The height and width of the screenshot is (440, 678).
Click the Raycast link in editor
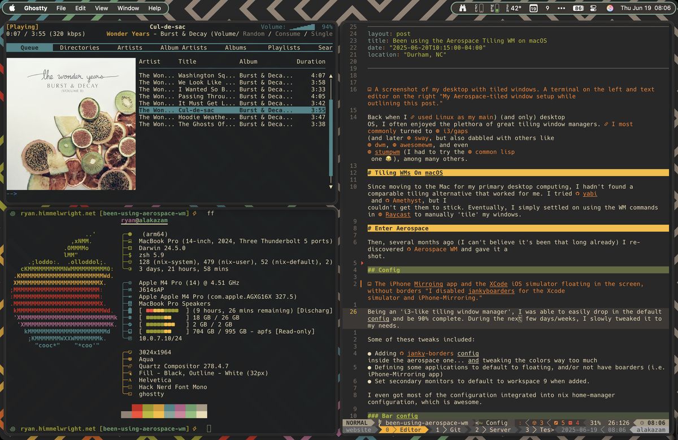pyautogui.click(x=398, y=215)
